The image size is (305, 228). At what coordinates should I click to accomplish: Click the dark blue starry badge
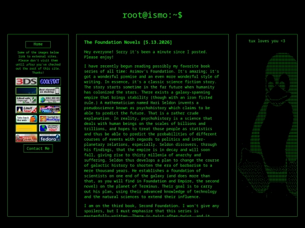point(26,91)
